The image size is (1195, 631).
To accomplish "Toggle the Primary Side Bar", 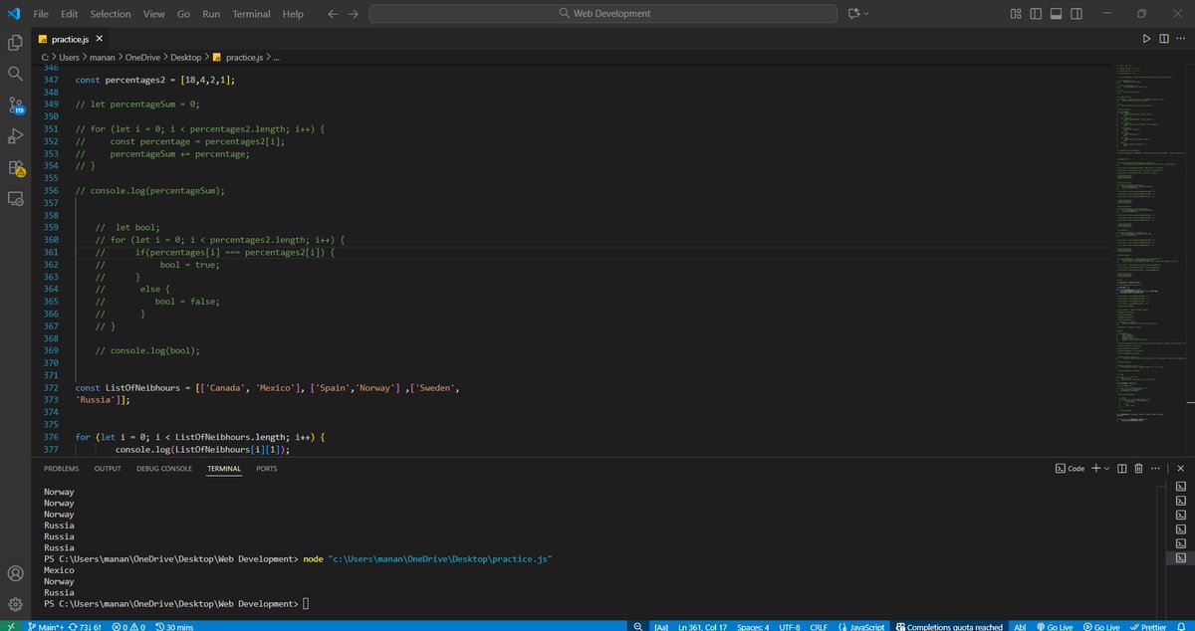I will click(1036, 14).
